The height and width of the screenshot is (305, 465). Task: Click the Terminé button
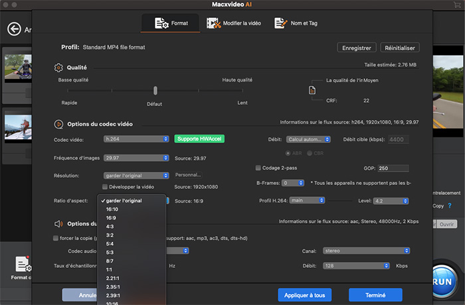point(375,295)
